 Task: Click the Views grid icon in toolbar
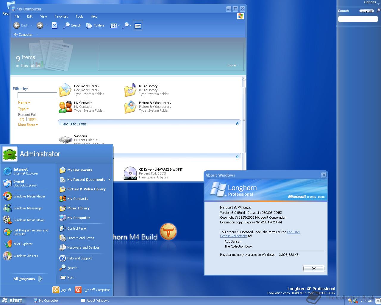click(114, 26)
